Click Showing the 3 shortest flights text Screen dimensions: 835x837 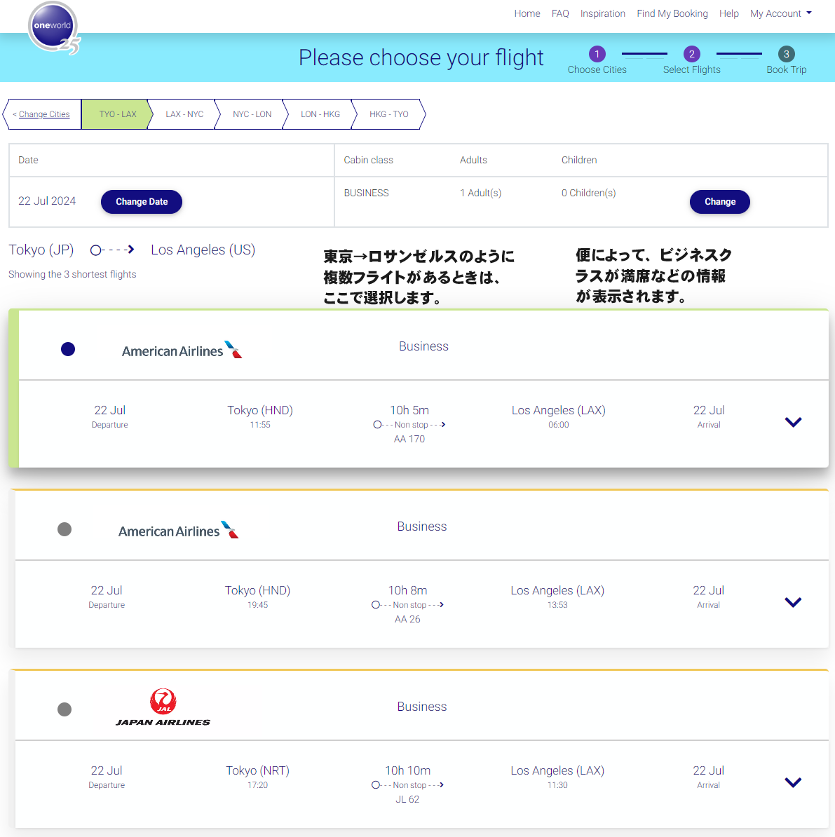(x=72, y=274)
